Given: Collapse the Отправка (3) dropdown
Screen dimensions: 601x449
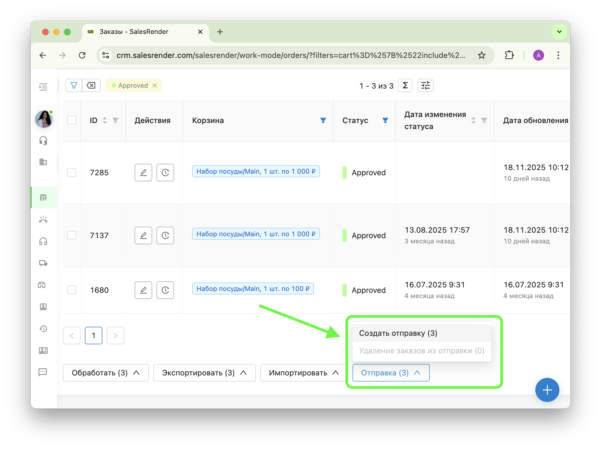Looking at the screenshot, I should (391, 373).
